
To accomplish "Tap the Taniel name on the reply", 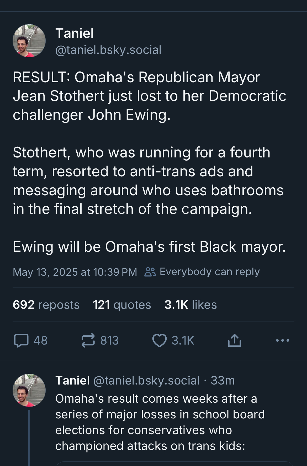I will pyautogui.click(x=72, y=380).
